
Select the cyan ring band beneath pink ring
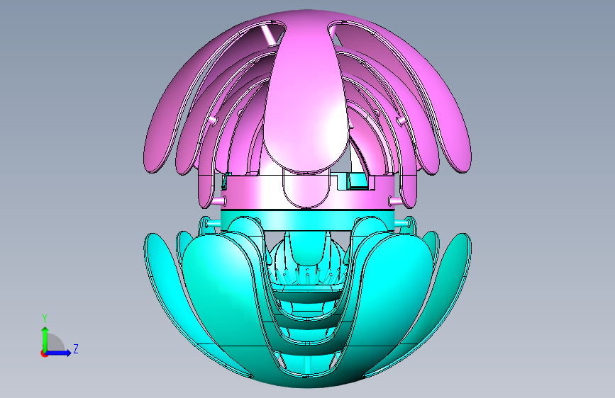tap(307, 220)
